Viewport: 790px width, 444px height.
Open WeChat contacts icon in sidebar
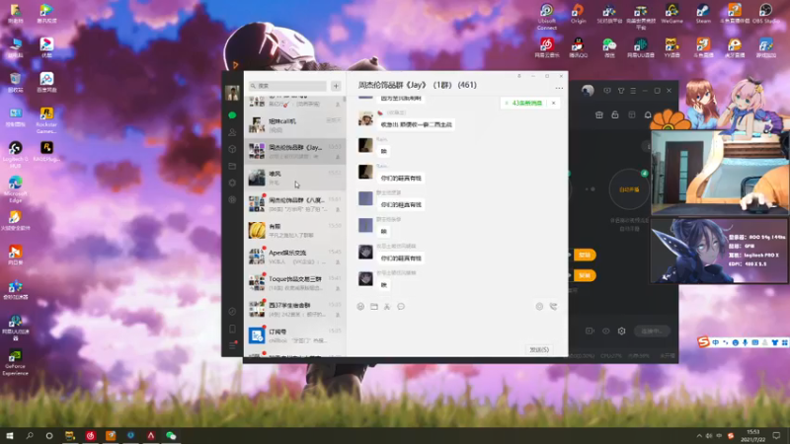(232, 132)
